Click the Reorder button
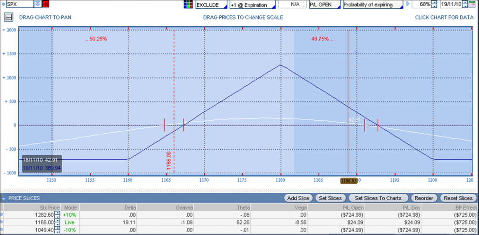Image resolution: width=479 pixels, height=235 pixels. (x=424, y=198)
